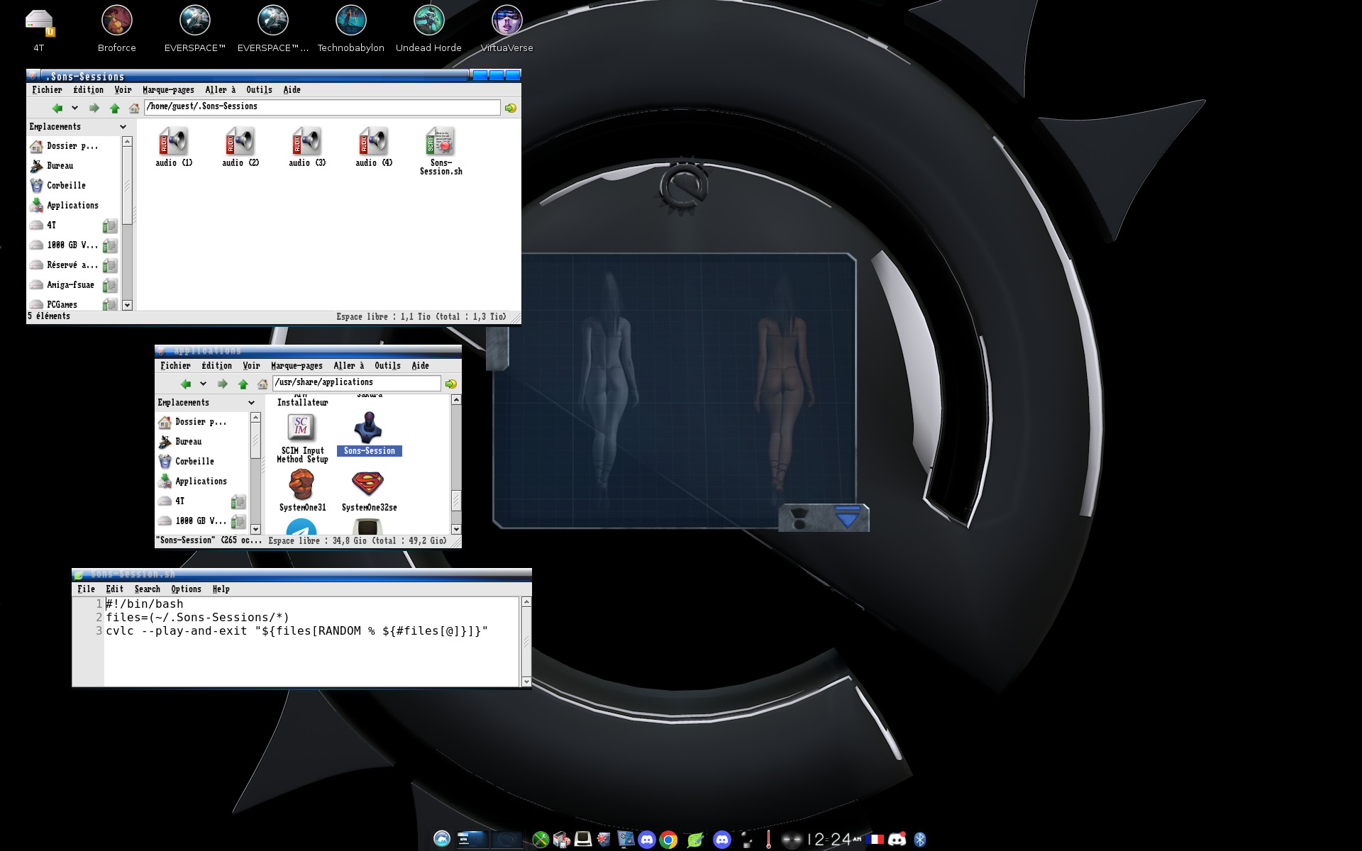Go forward in Sons-Sessions window toolbar

pyautogui.click(x=94, y=108)
